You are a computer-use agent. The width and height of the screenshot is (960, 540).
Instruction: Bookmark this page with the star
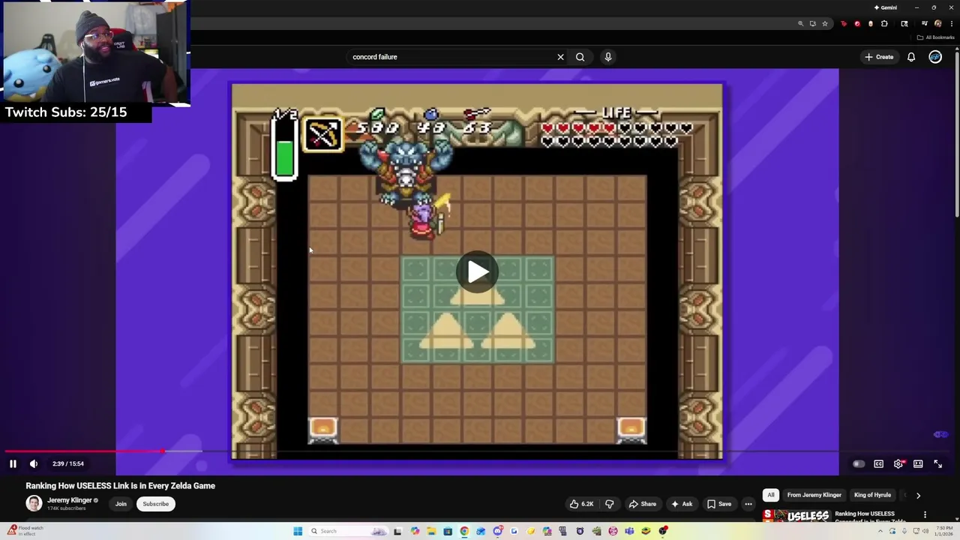825,24
